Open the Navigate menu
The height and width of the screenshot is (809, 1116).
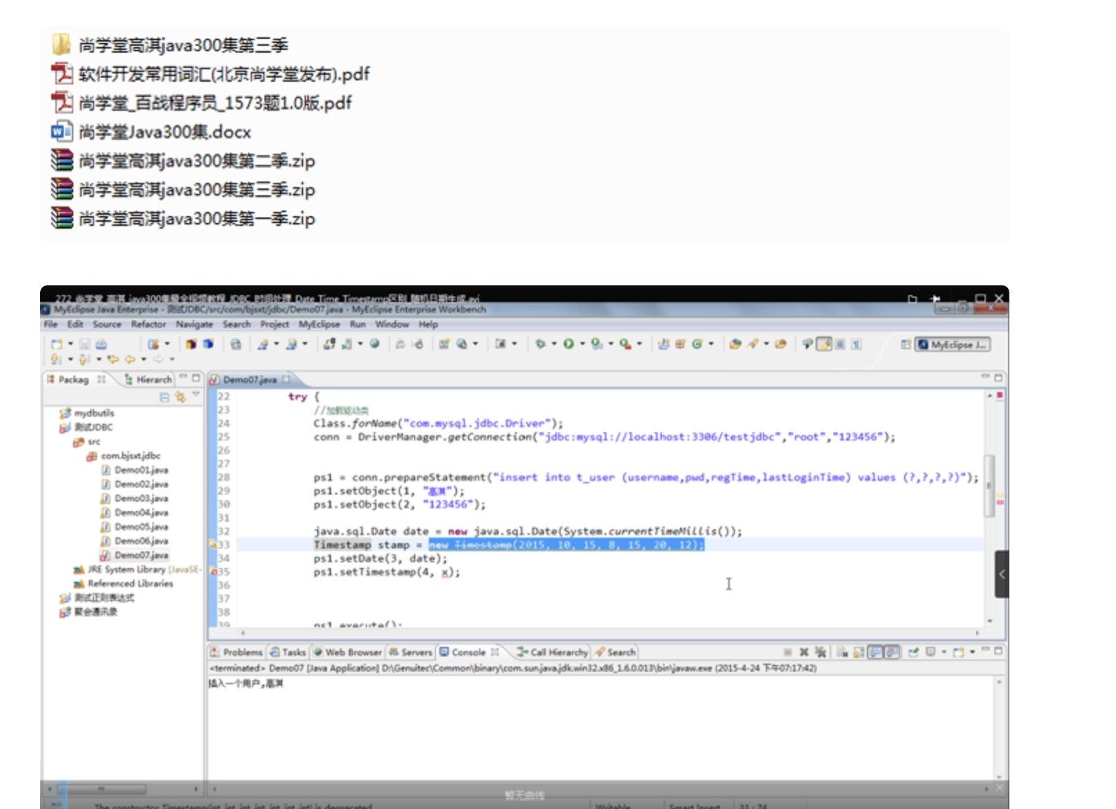pyautogui.click(x=194, y=324)
